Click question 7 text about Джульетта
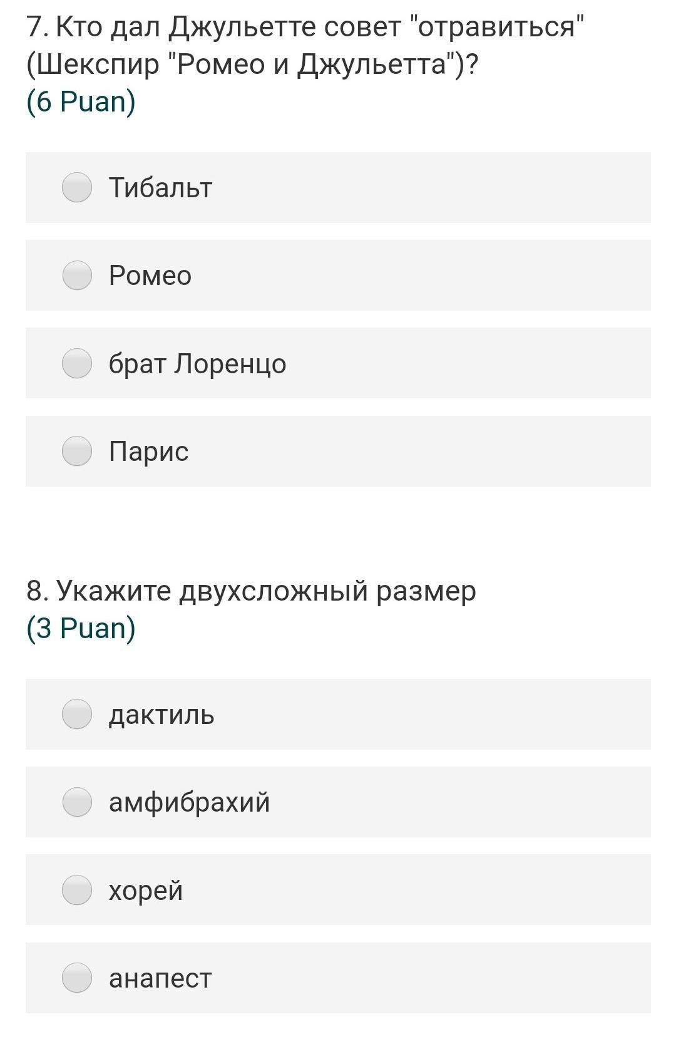The width and height of the screenshot is (676, 1054). coord(305,45)
